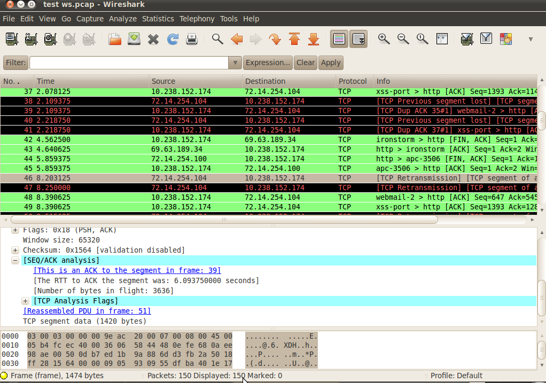Open the capture options icon
Image resolution: width=546 pixels, height=383 pixels.
pos(31,39)
